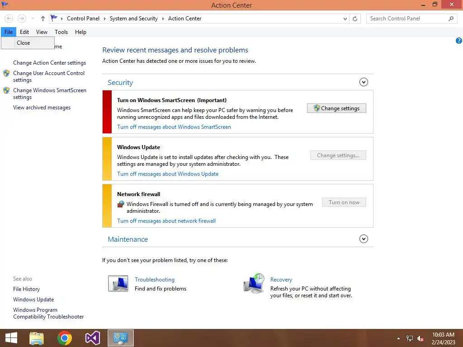Open Change Windows SmartScreen settings link

point(50,94)
